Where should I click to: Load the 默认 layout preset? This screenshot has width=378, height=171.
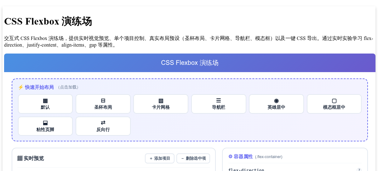coord(45,104)
